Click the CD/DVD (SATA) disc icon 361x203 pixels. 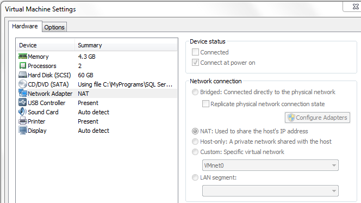(23, 84)
